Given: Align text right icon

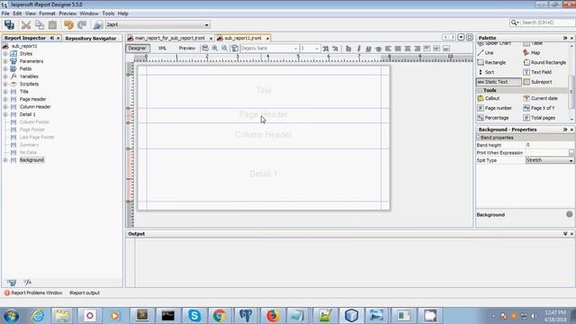Looking at the screenshot, I should click(417, 48).
